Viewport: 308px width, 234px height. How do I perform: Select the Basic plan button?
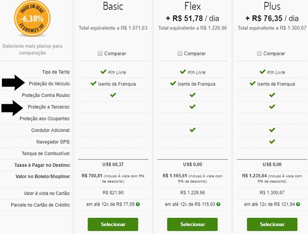tap(113, 224)
